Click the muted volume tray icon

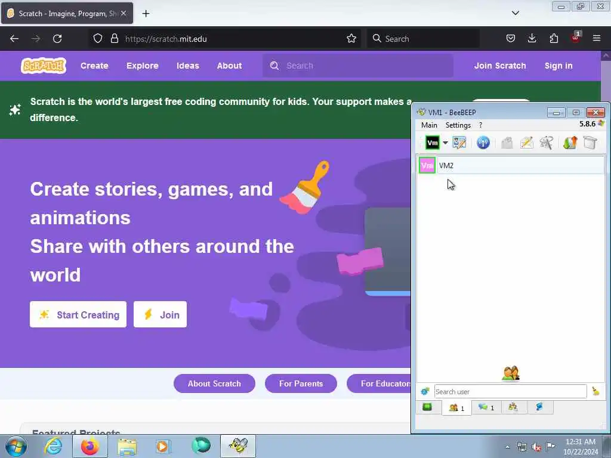(536, 447)
